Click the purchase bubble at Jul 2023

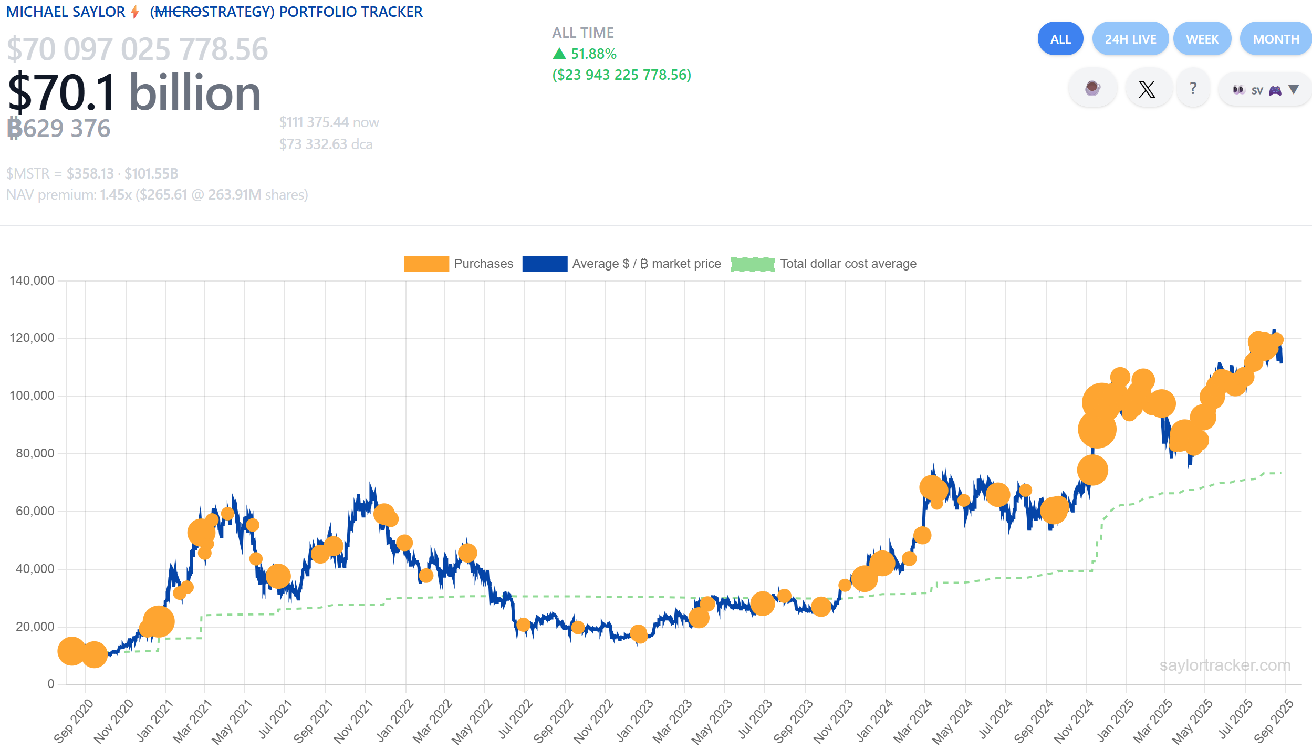click(x=762, y=604)
